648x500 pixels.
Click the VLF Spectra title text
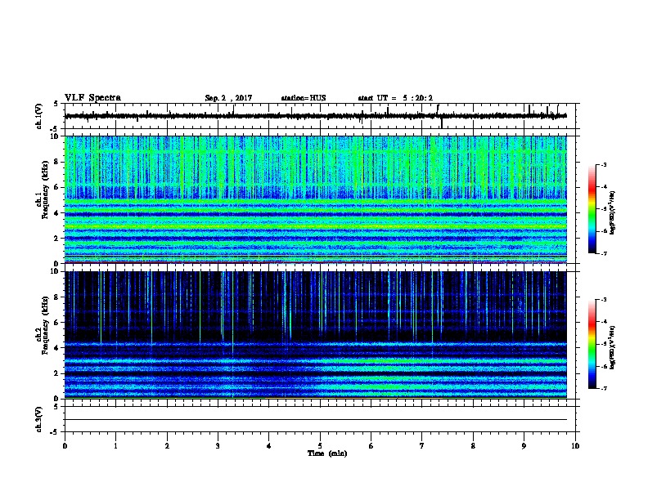tap(92, 98)
